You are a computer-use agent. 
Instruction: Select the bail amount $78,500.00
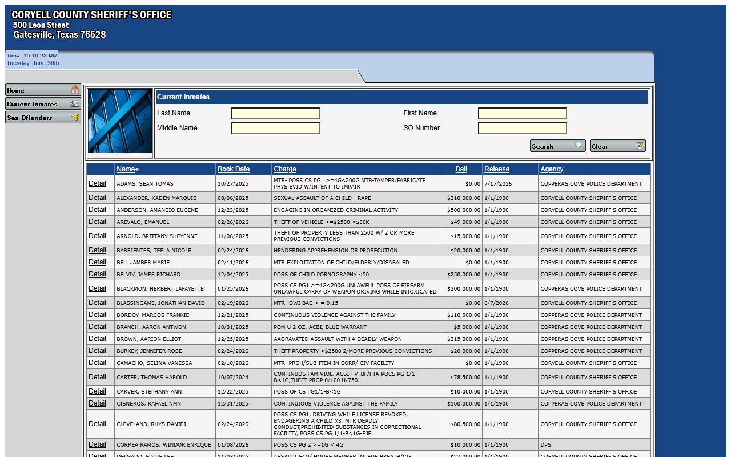pos(465,378)
